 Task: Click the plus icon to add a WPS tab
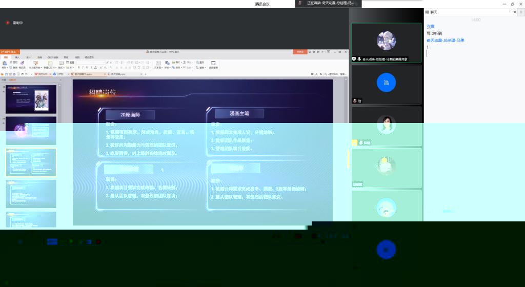pyautogui.click(x=145, y=74)
